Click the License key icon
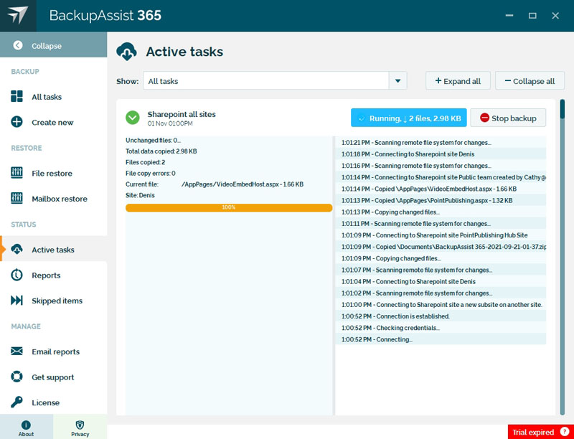Viewport: 574px width, 439px height. (17, 402)
